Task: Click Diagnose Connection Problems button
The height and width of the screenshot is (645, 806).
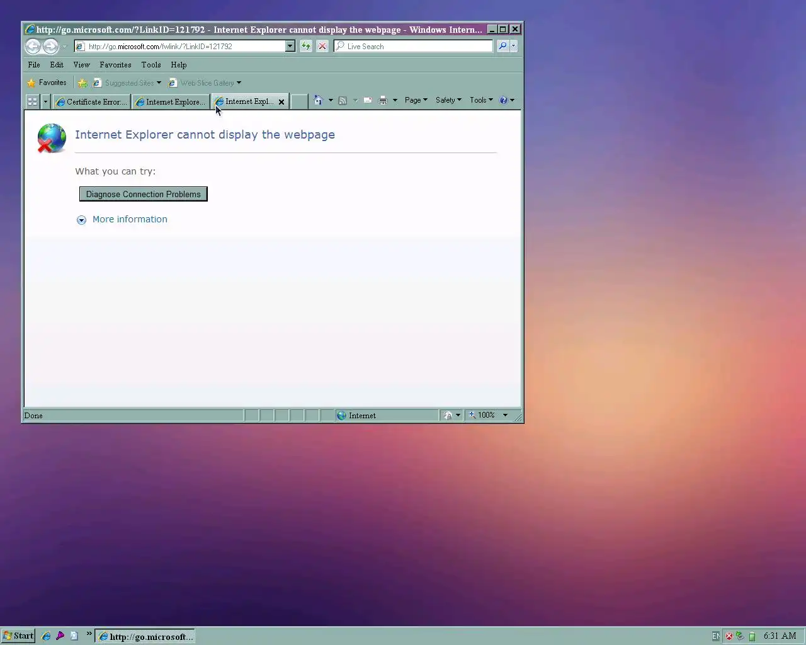Action: point(143,194)
